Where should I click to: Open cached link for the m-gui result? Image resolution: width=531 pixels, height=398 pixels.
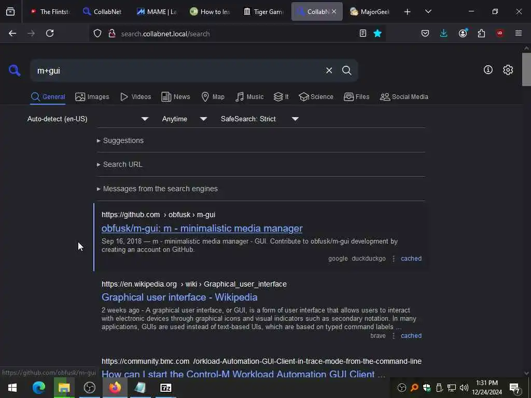pos(411,259)
